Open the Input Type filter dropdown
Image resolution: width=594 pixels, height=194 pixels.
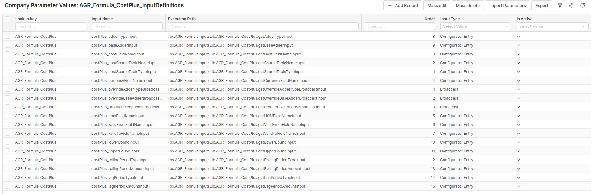(475, 26)
